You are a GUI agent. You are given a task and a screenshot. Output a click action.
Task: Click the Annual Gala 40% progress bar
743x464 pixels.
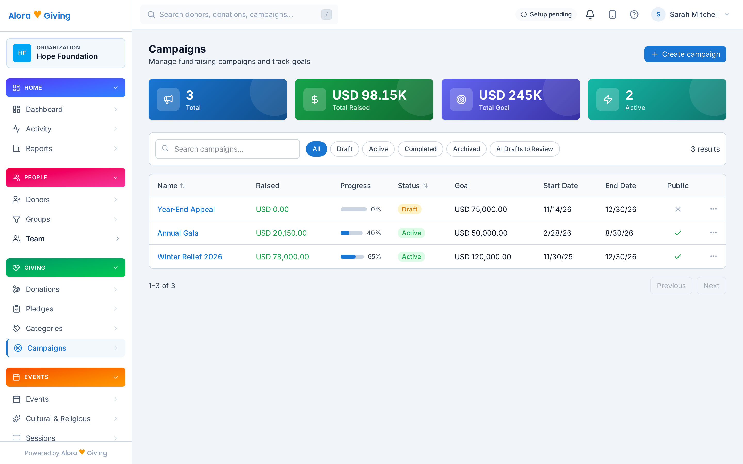[352, 233]
